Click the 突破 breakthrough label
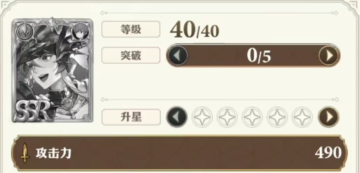This screenshot has height=173, width=360. click(x=131, y=55)
